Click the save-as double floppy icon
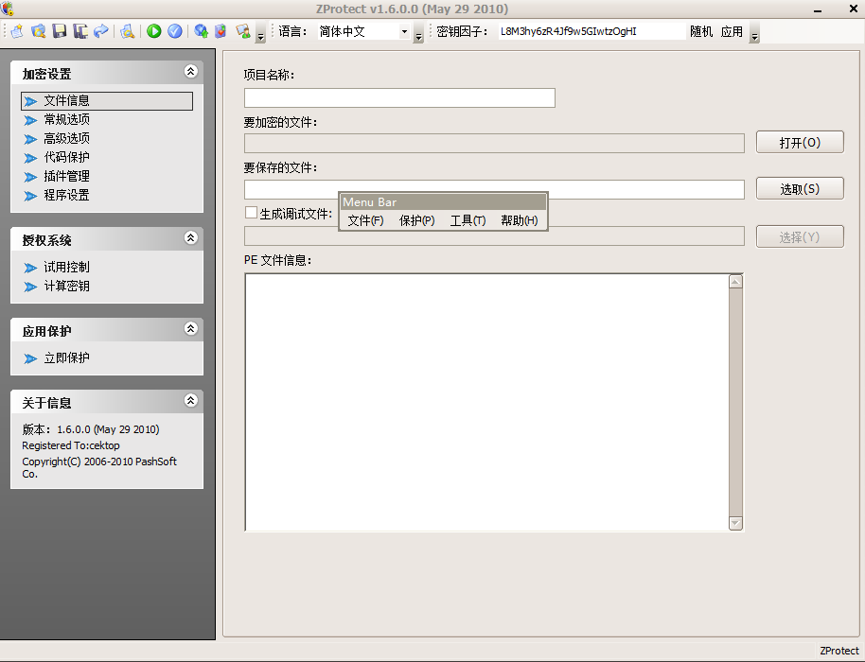The image size is (865, 662). (x=79, y=31)
